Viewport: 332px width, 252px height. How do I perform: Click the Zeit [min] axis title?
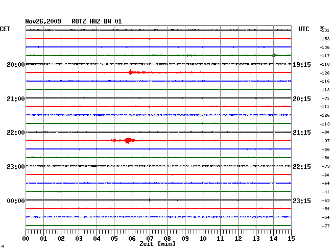(x=157, y=244)
